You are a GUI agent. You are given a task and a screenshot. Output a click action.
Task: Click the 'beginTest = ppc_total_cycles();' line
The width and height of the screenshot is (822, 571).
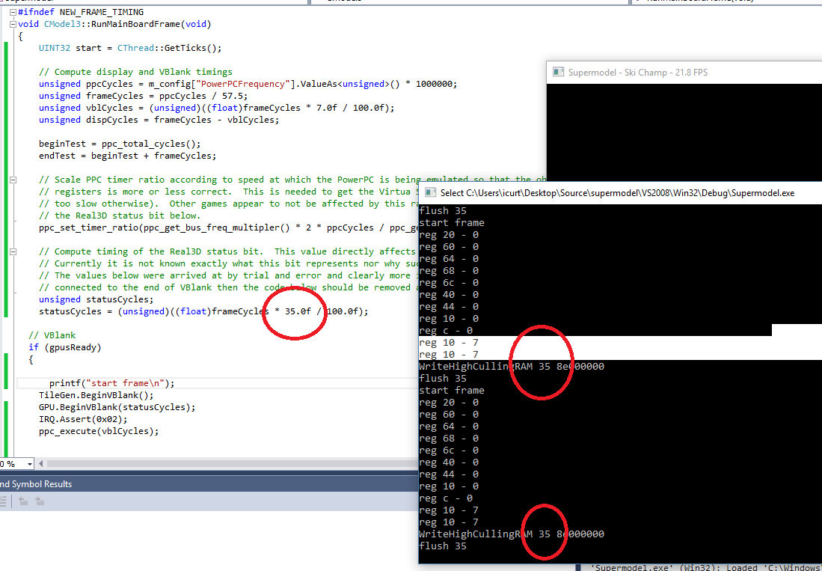tap(120, 144)
